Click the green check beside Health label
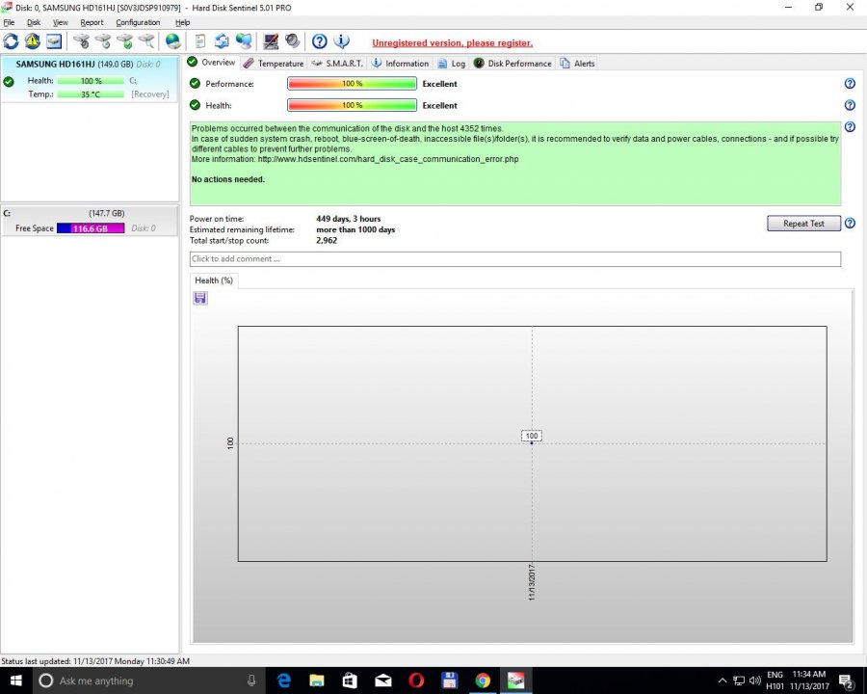867x694 pixels. pos(195,105)
